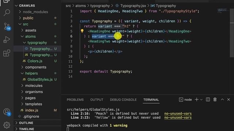Open the Accounts menu icon
234x131 pixels.
pos(7,112)
